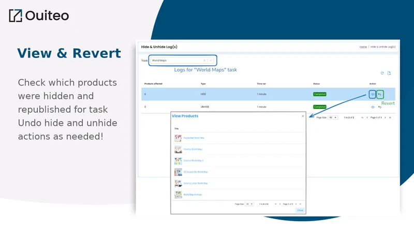Screen dimensions: 414x233
Task: Export the logs to file
Action: pyautogui.click(x=389, y=73)
